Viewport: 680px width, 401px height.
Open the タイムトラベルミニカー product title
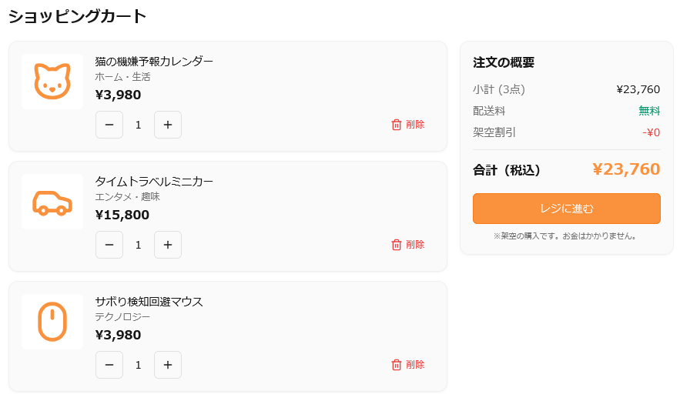154,182
